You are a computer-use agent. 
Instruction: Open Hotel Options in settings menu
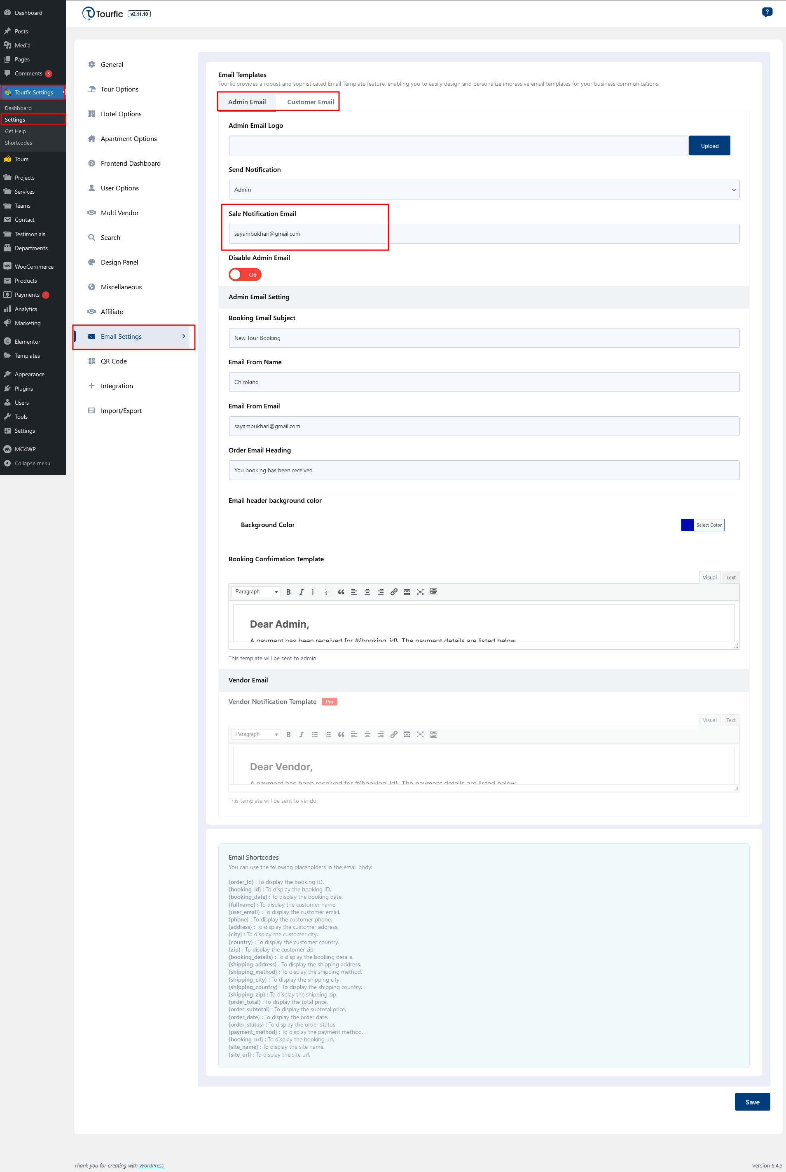click(x=121, y=114)
